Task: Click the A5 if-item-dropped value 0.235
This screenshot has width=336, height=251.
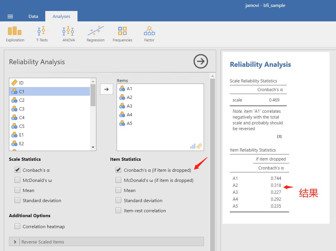Action: click(x=276, y=206)
